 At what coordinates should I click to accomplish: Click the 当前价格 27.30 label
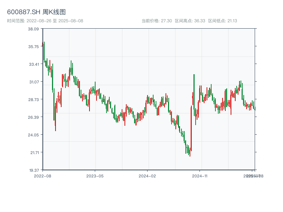pos(157,21)
